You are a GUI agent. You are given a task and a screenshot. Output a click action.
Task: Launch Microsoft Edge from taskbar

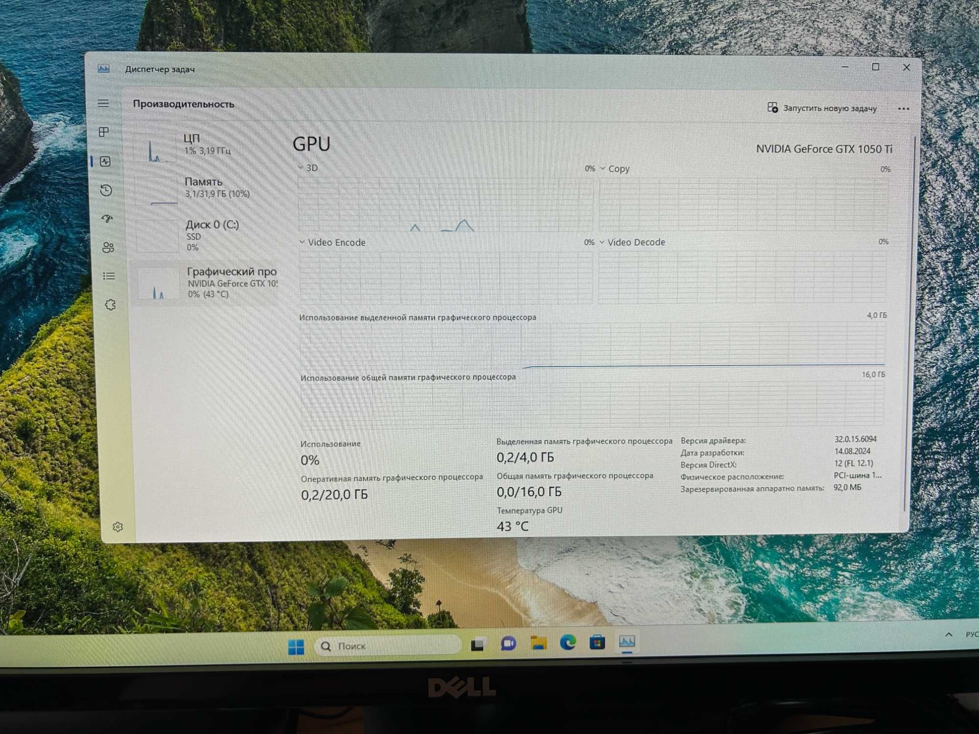(x=568, y=642)
